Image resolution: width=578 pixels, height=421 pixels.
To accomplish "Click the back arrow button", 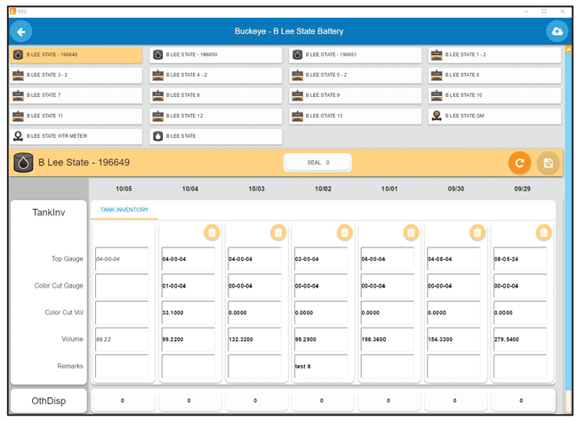I will click(x=21, y=31).
